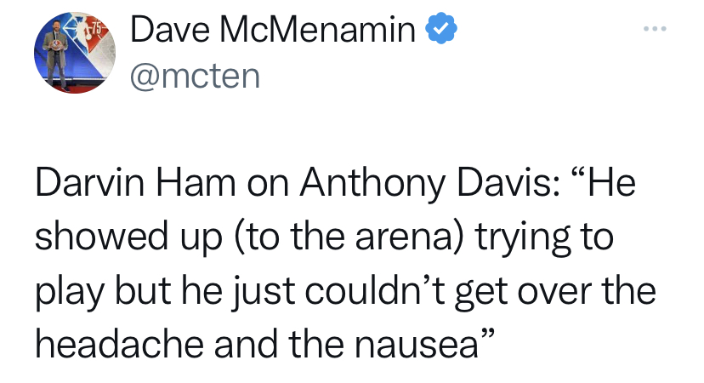Click the blue verified badge
704x383 pixels.
point(440,31)
